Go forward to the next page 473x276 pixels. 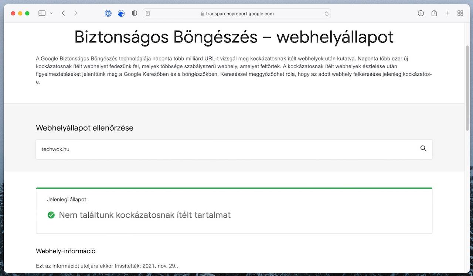pyautogui.click(x=76, y=13)
